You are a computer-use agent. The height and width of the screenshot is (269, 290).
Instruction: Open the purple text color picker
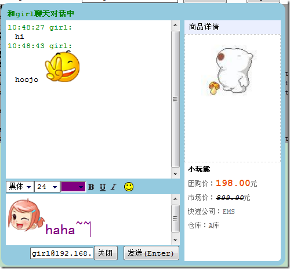pyautogui.click(x=73, y=187)
